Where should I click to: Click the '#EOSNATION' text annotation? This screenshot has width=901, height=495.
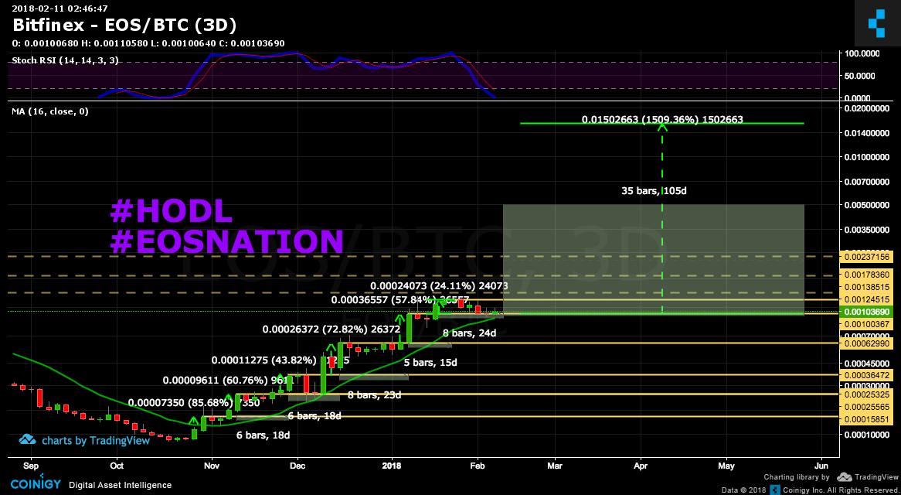pos(226,241)
